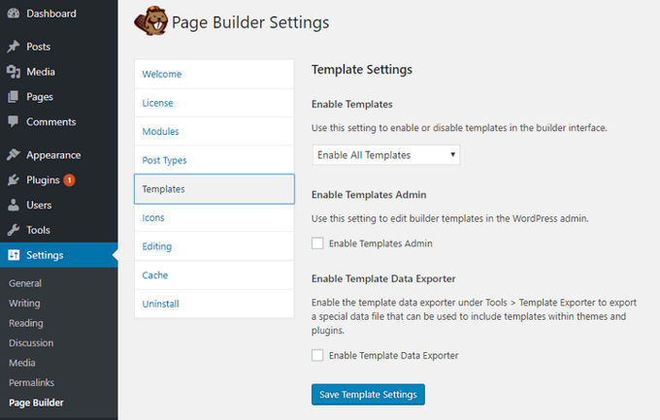
Task: Click the Comments speech bubble icon
Action: [x=14, y=121]
